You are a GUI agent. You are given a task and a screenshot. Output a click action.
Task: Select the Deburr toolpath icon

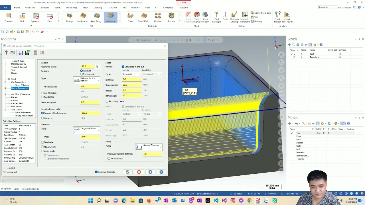171,17
